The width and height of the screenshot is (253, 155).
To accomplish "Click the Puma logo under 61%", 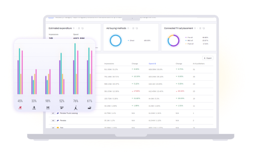I will pyautogui.click(x=90, y=108).
